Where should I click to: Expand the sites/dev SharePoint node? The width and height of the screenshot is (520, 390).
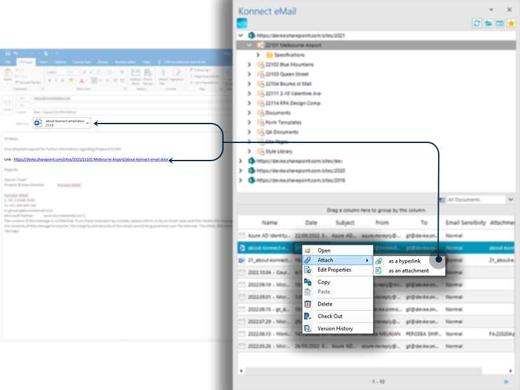point(240,161)
